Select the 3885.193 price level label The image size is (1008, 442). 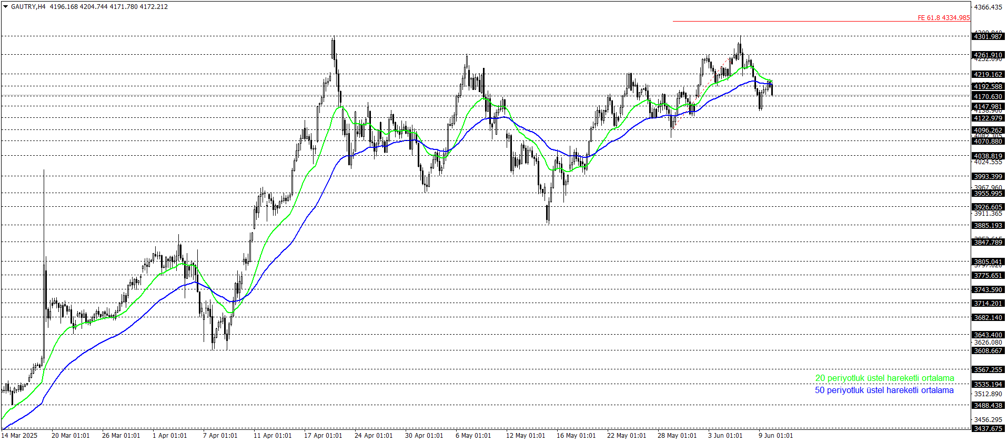pyautogui.click(x=988, y=226)
